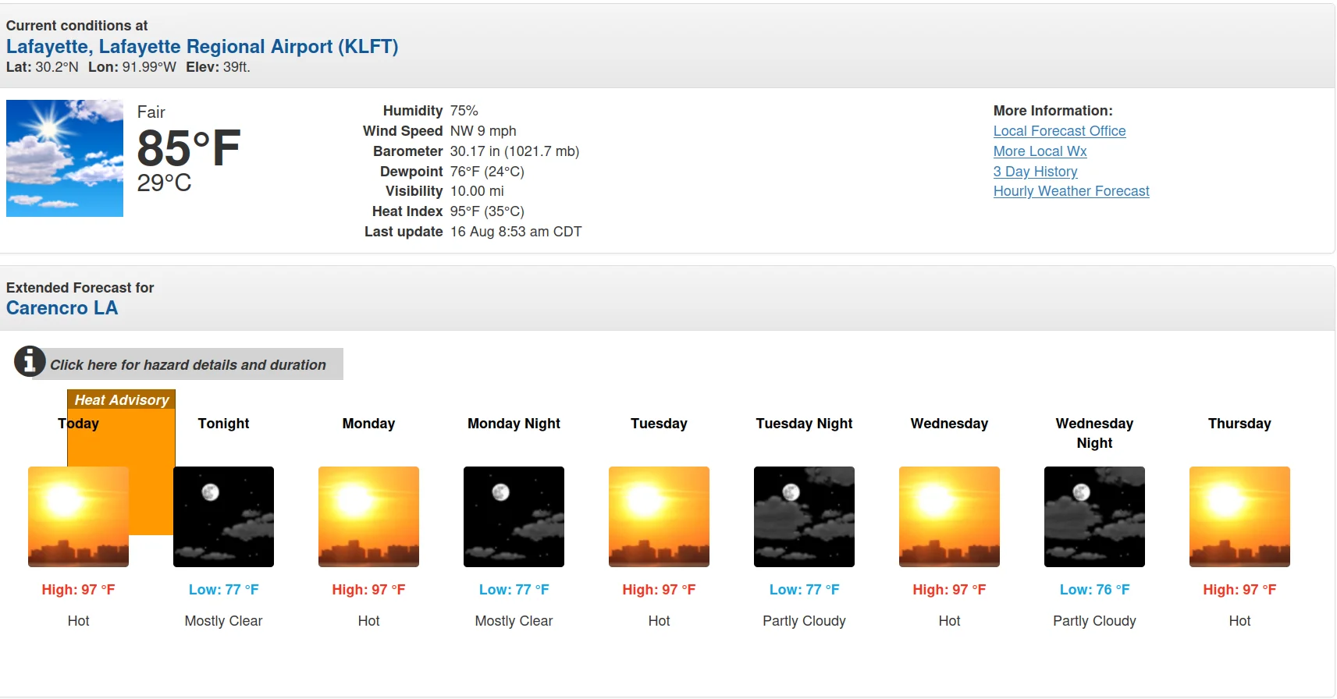
Task: Click Tonight's Mostly Clear description
Action: tap(223, 621)
